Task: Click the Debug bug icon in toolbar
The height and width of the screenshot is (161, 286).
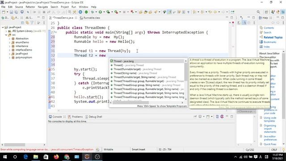Action: (x=93, y=12)
